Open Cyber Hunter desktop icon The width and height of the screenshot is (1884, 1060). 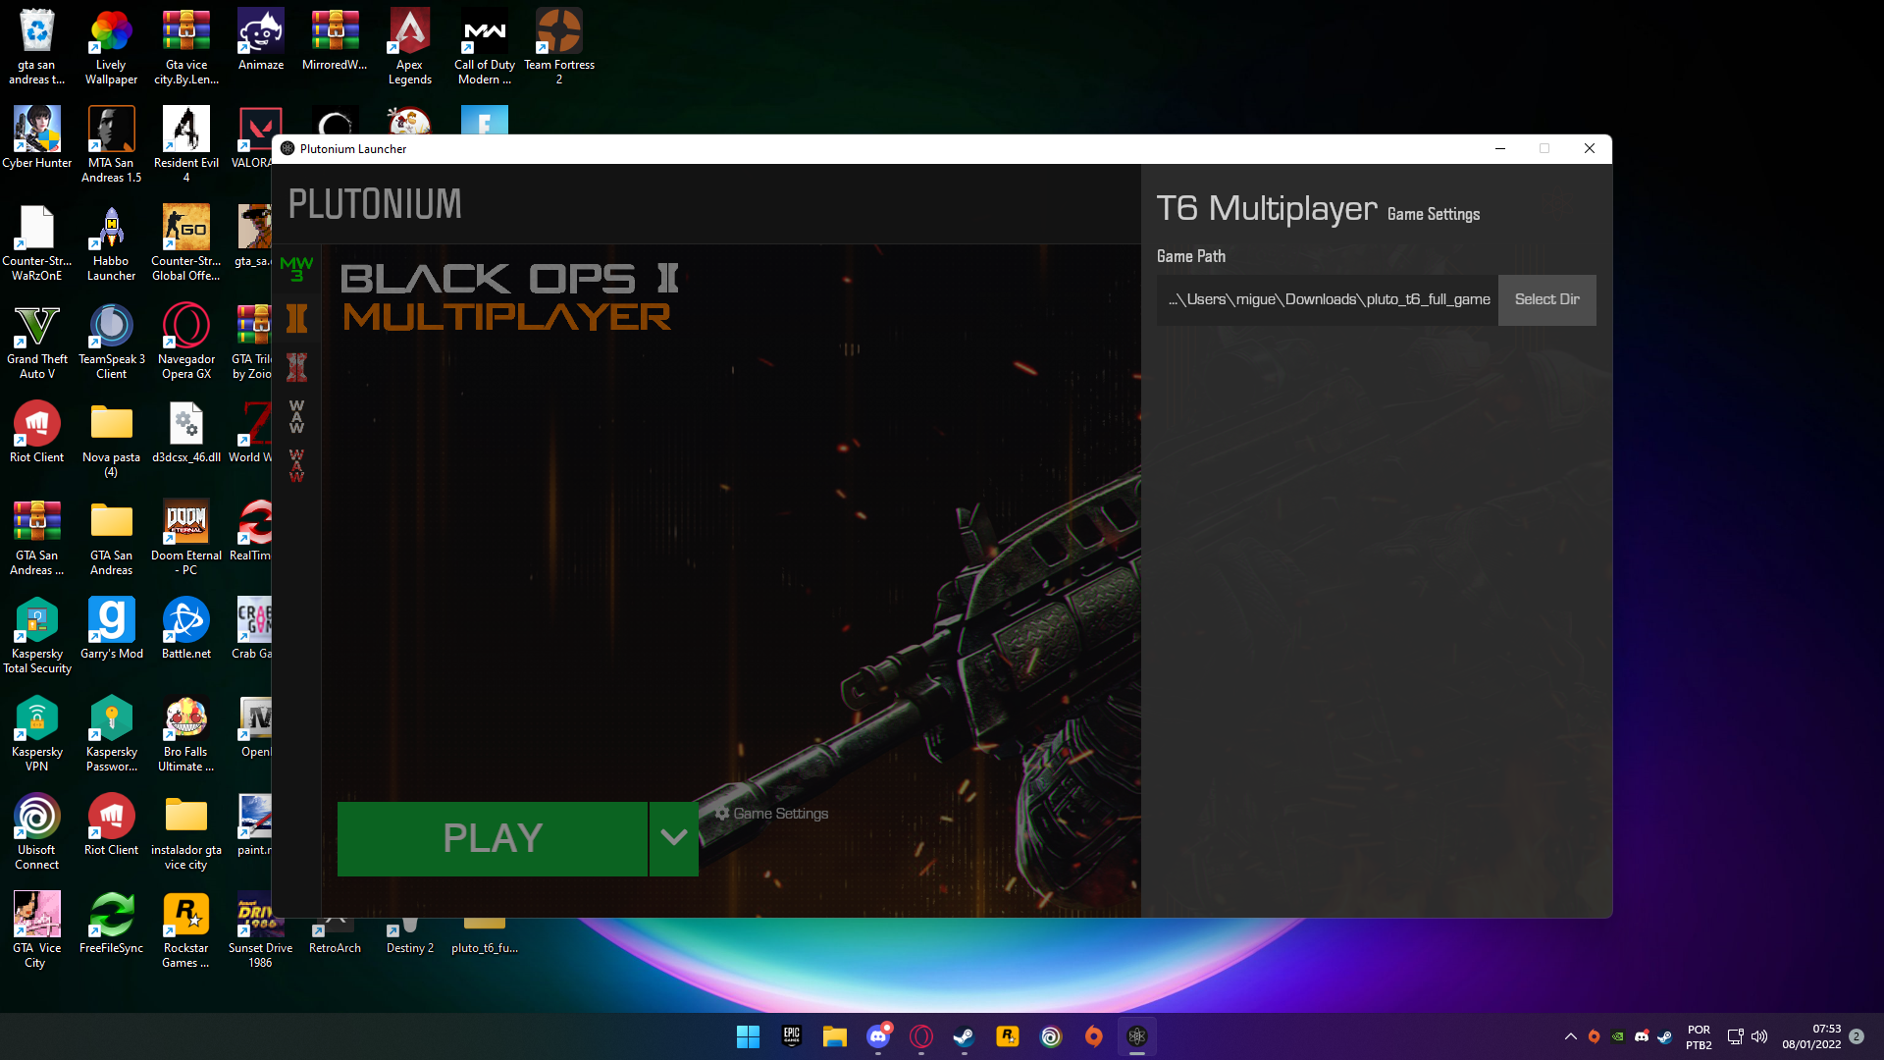[36, 137]
